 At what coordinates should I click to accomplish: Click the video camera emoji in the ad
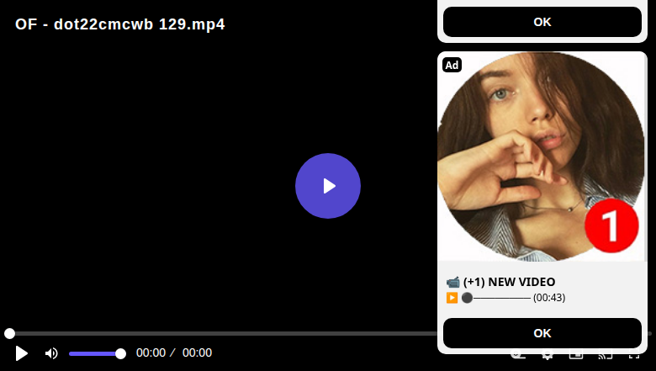[x=452, y=283]
